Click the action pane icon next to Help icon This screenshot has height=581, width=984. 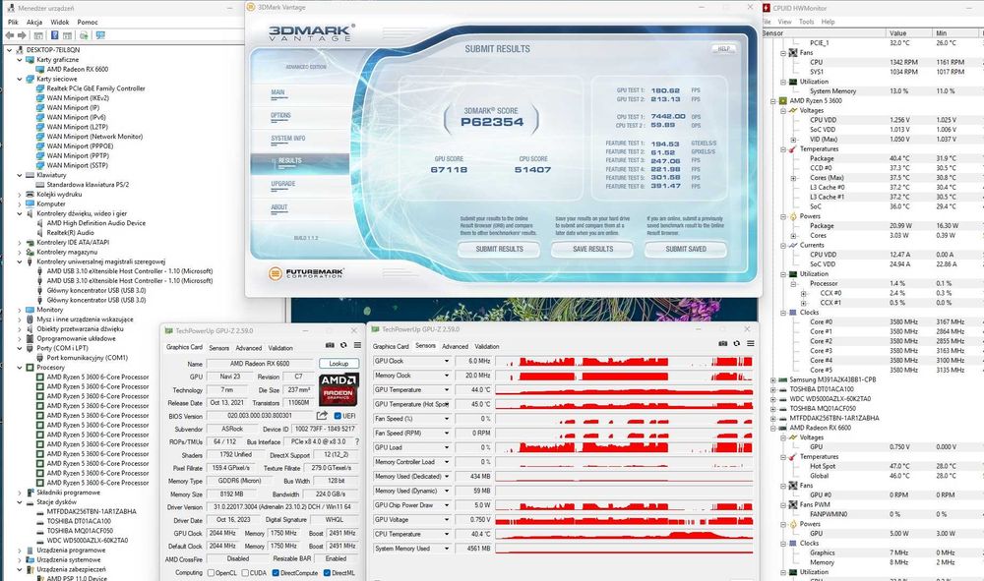67,35
